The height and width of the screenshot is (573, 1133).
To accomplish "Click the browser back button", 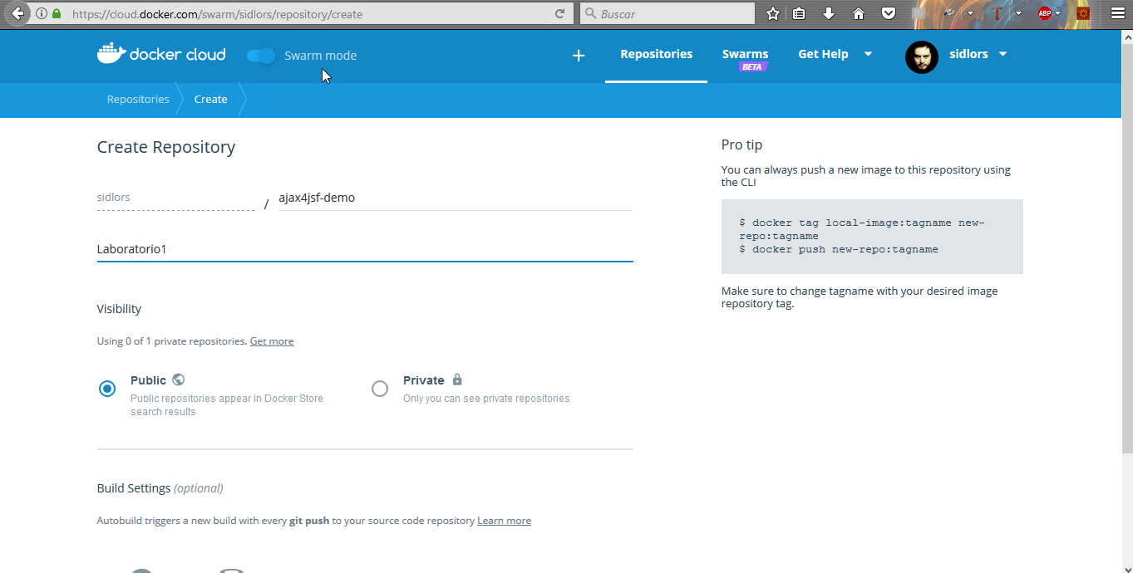I will 17,13.
